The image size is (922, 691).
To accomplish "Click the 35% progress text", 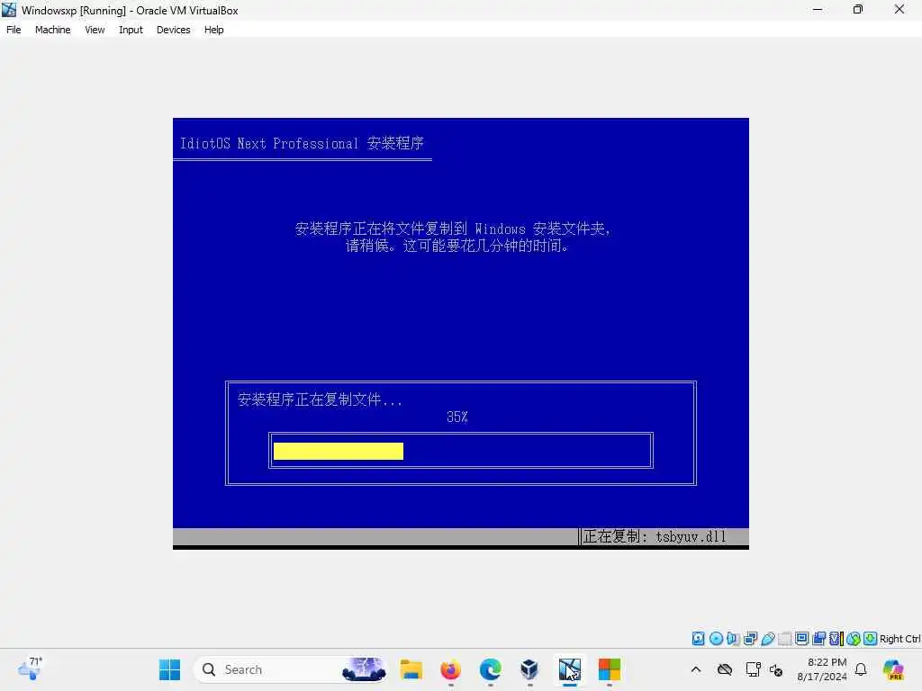I will 456,417.
